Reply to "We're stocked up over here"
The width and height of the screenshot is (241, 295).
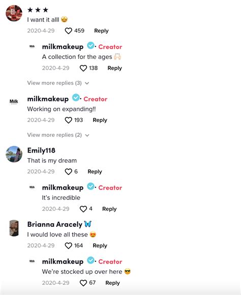[x=112, y=283]
